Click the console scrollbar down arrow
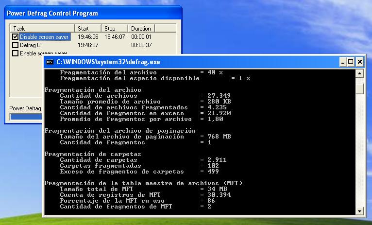Screen dimensions: 372x225 [360, 211]
